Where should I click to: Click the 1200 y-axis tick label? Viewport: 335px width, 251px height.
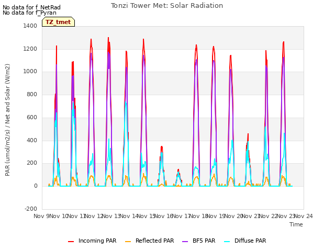point(30,49)
